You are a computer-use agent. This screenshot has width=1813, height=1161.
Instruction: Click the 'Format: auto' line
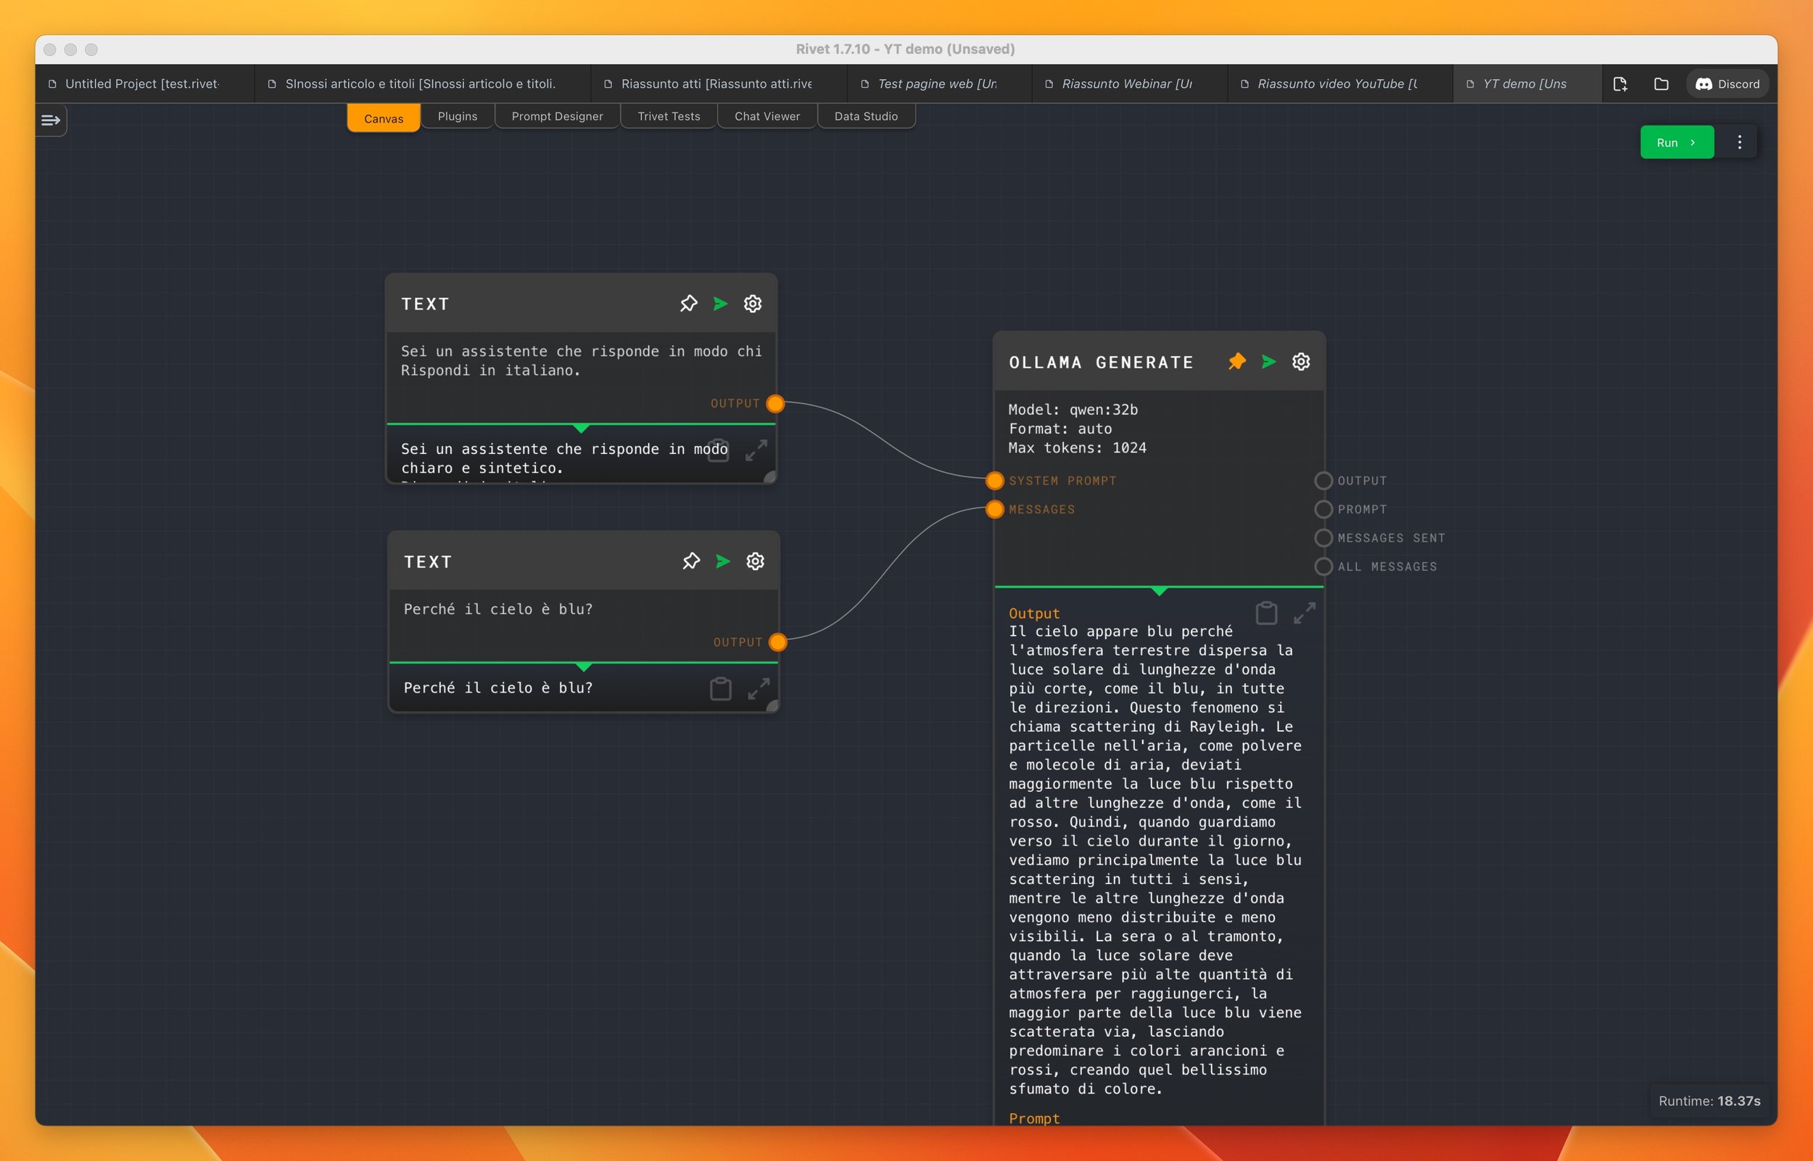coord(1060,429)
